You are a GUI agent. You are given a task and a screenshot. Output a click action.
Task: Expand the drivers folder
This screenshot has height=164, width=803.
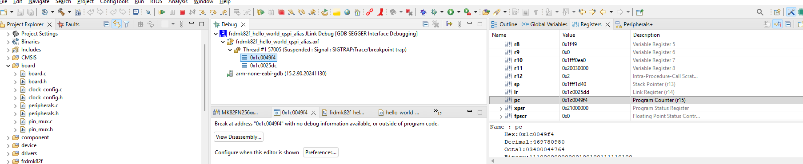coord(8,153)
